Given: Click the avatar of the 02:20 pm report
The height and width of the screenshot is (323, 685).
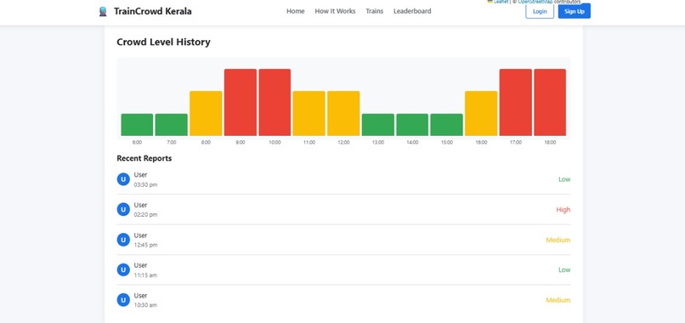Looking at the screenshot, I should pyautogui.click(x=123, y=209).
